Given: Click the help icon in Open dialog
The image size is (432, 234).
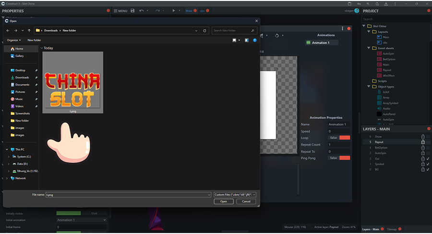Looking at the screenshot, I should pos(254,40).
